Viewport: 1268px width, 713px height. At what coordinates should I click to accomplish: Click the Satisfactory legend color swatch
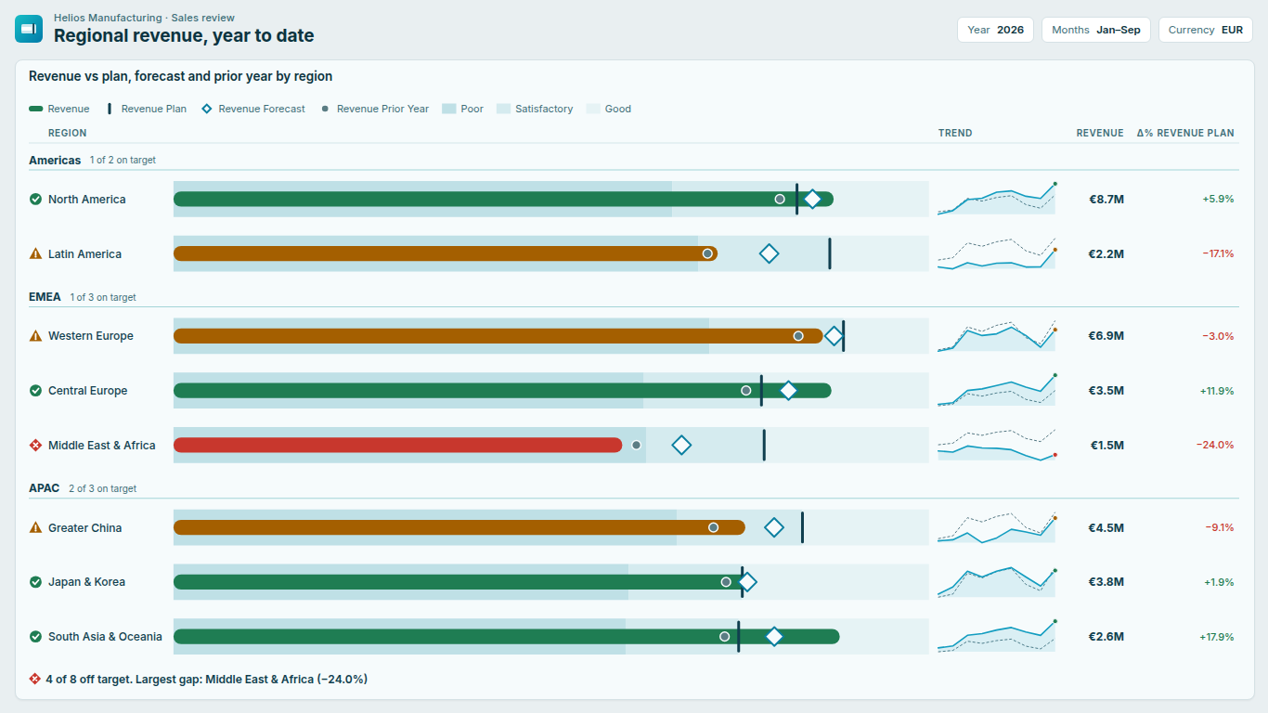tap(503, 109)
